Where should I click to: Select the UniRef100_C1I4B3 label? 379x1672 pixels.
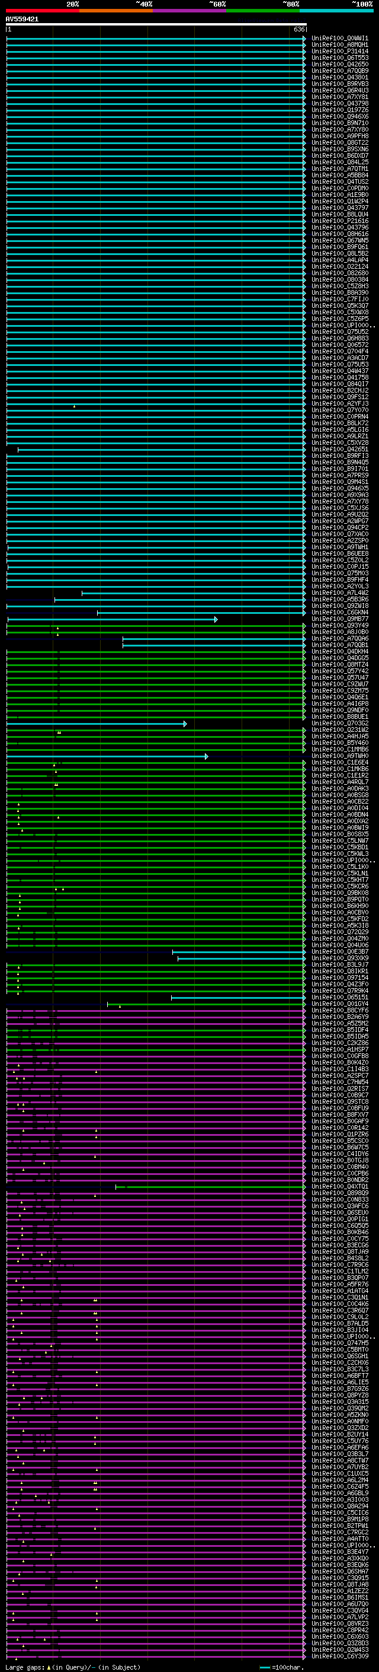pyautogui.click(x=340, y=1069)
